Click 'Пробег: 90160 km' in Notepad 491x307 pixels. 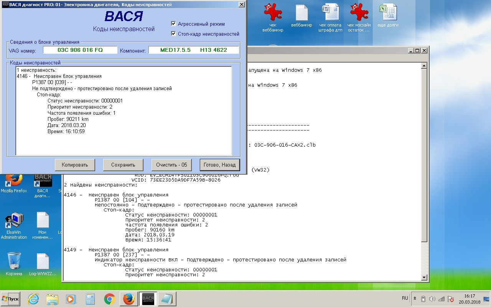click(150, 230)
